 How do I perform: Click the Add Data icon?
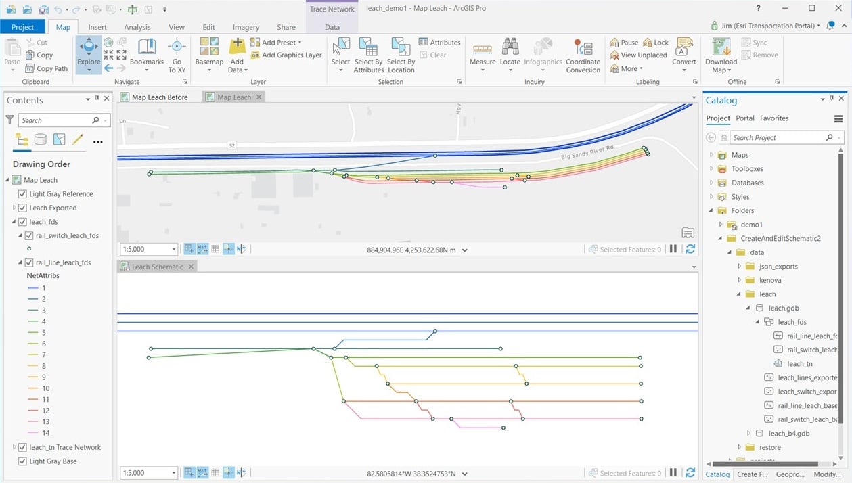[x=237, y=47]
